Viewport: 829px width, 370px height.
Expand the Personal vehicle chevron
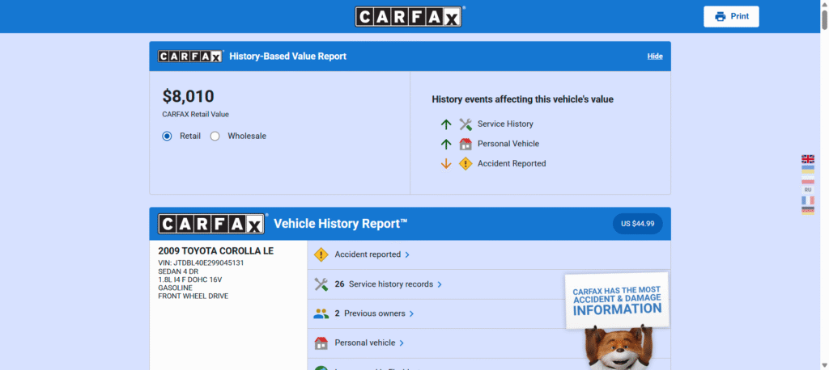402,343
